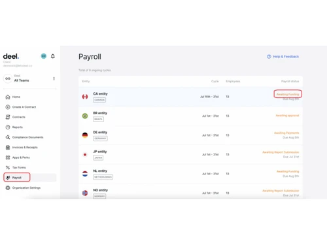The image size is (327, 245).
Task: Click the Reports chart icon
Action: [8, 127]
